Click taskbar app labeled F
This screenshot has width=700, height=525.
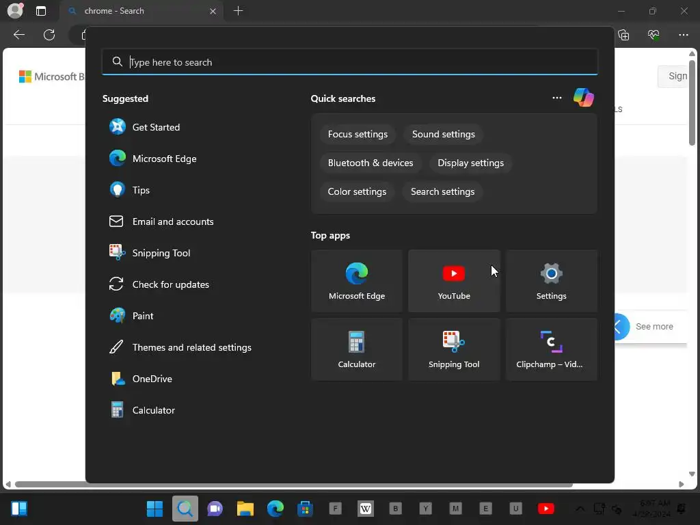pyautogui.click(x=335, y=509)
